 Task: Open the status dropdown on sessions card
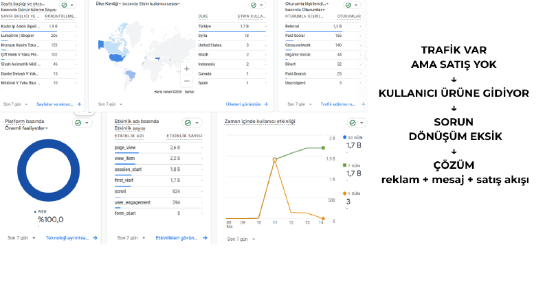point(356,5)
